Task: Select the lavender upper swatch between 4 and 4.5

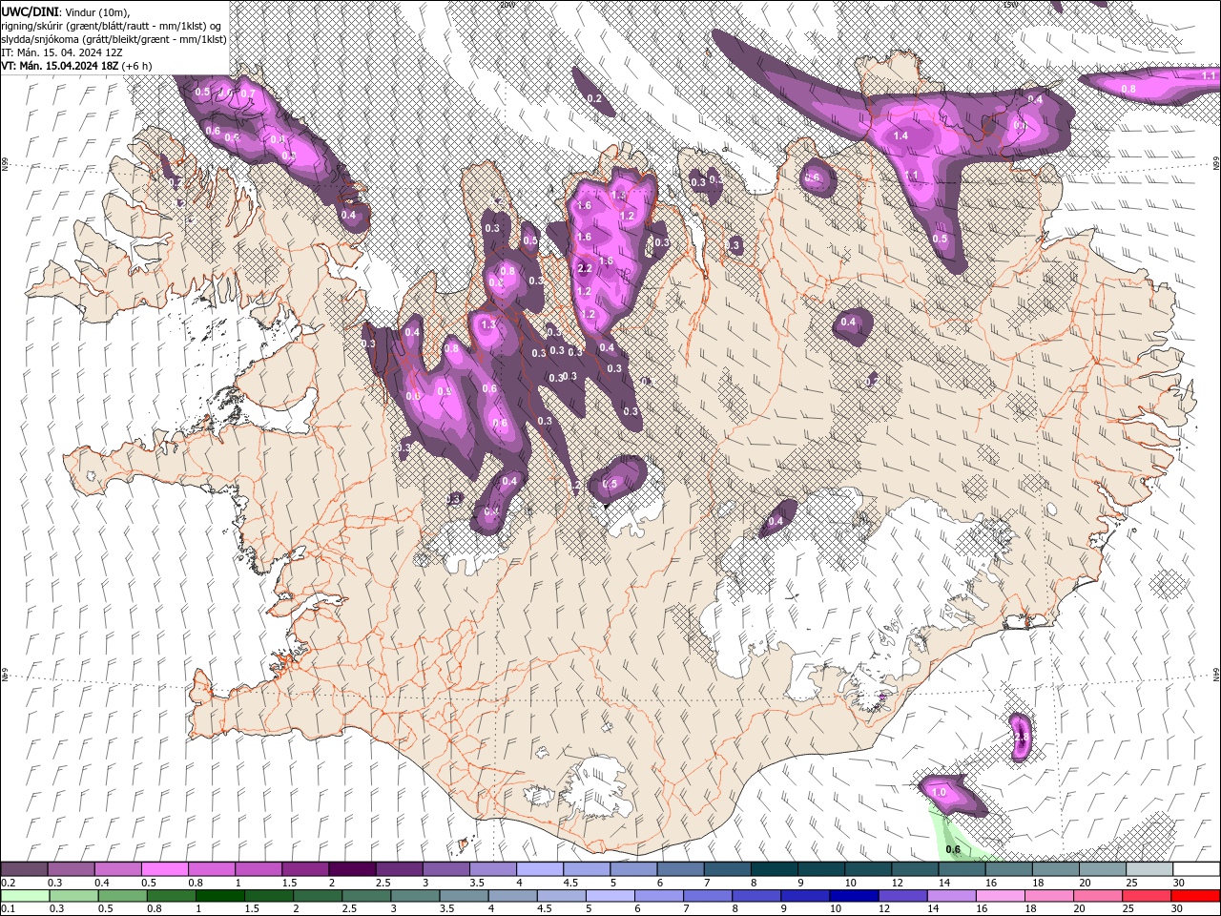Action: coord(540,869)
